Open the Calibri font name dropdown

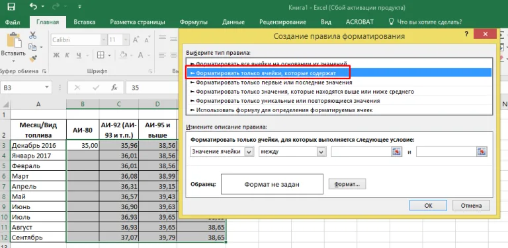click(104, 40)
